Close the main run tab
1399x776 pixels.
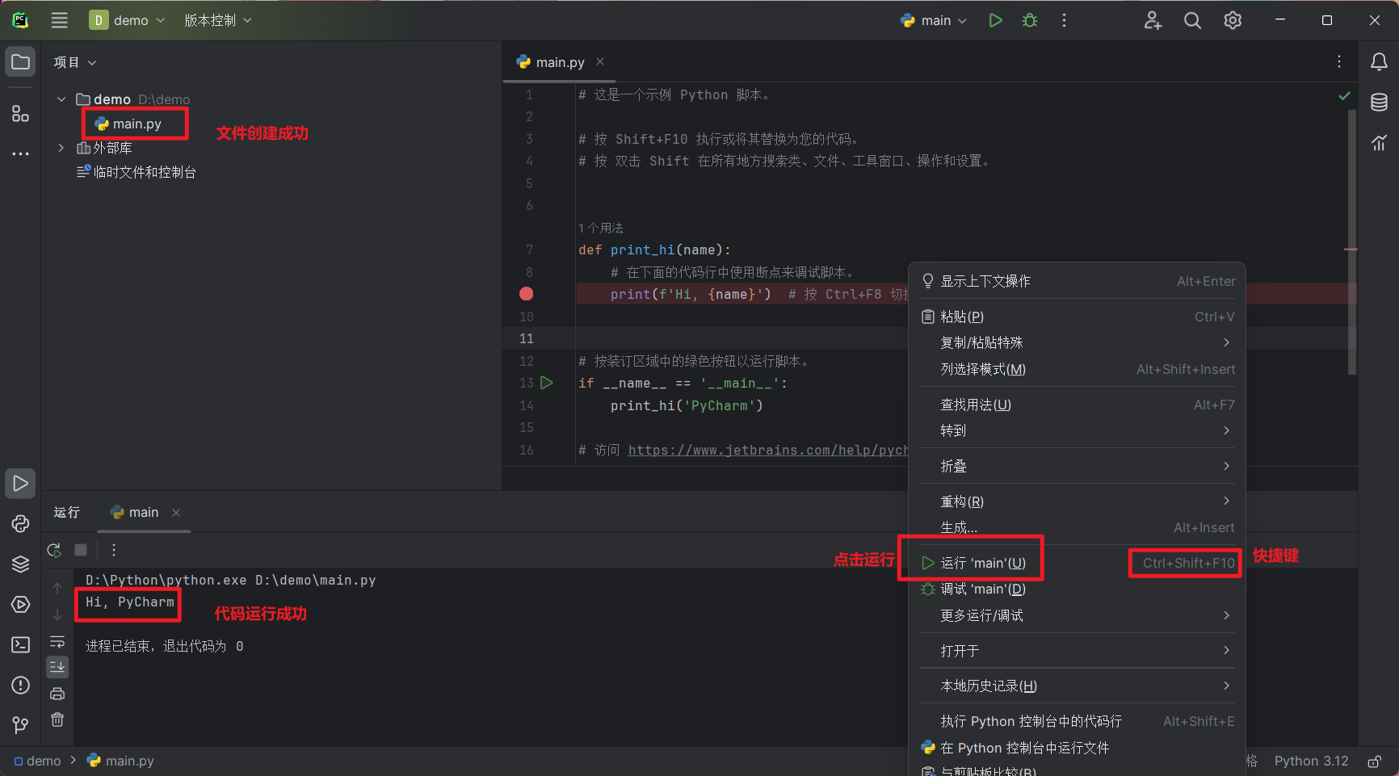coord(176,513)
